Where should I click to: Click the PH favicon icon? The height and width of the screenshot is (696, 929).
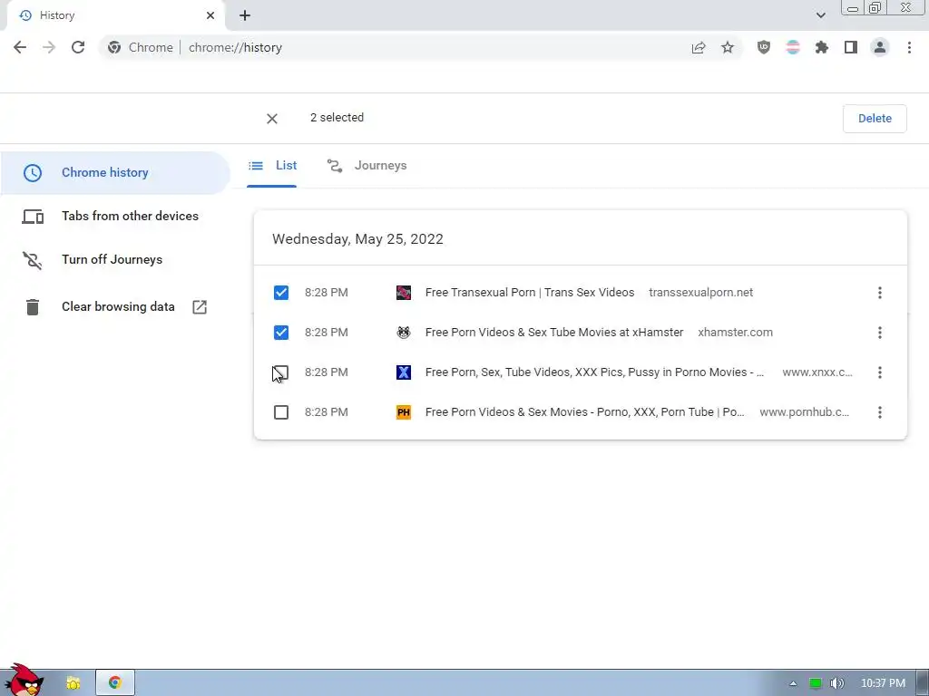(x=404, y=412)
